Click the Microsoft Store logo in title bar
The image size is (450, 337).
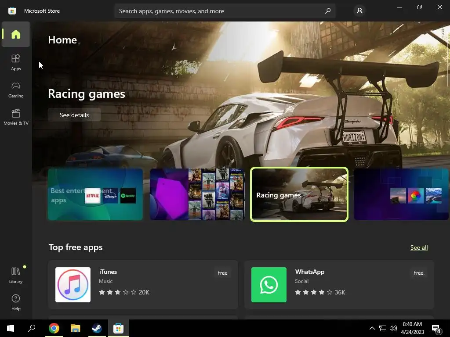tap(12, 11)
